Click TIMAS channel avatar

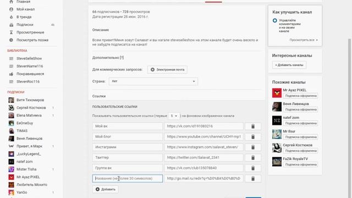[11, 131]
